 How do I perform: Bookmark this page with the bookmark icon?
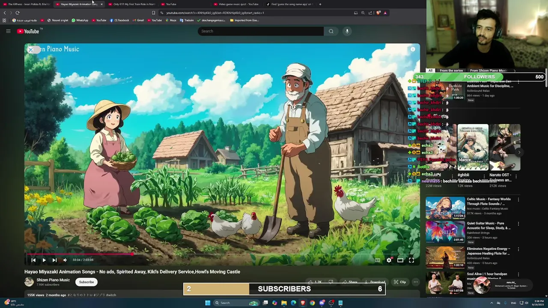[x=153, y=13]
